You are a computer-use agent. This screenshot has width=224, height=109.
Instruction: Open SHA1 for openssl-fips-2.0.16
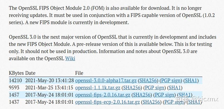coord(185,95)
